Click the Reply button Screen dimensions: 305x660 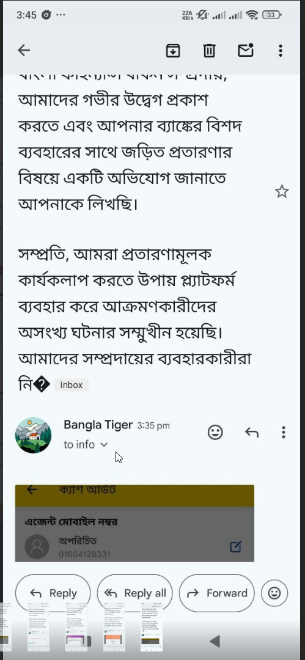point(53,593)
